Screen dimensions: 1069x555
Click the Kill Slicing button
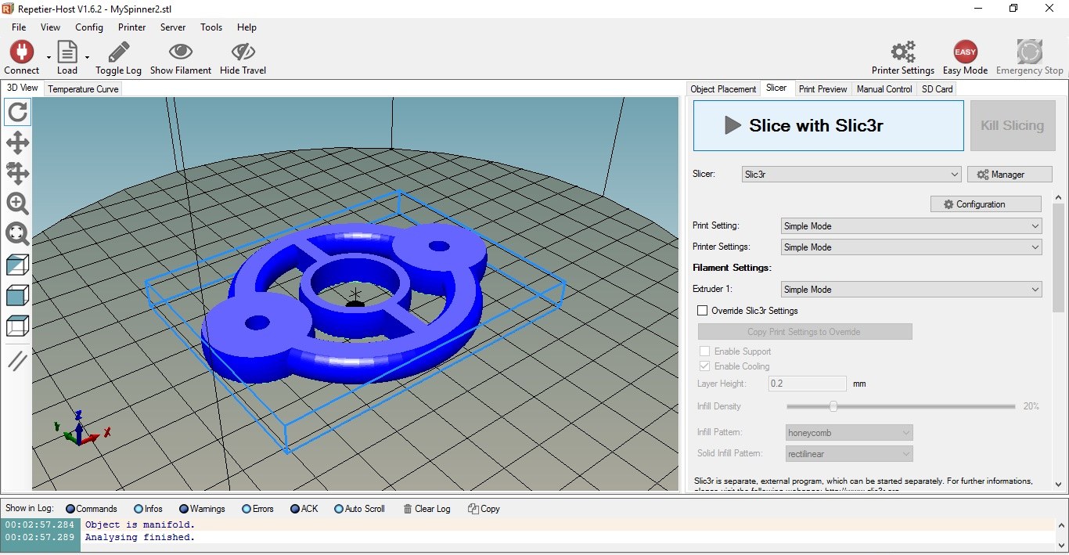point(1012,125)
